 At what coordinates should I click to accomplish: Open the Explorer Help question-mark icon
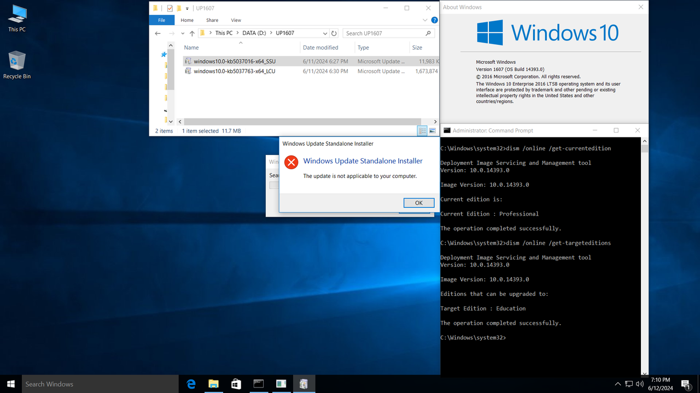coord(435,20)
